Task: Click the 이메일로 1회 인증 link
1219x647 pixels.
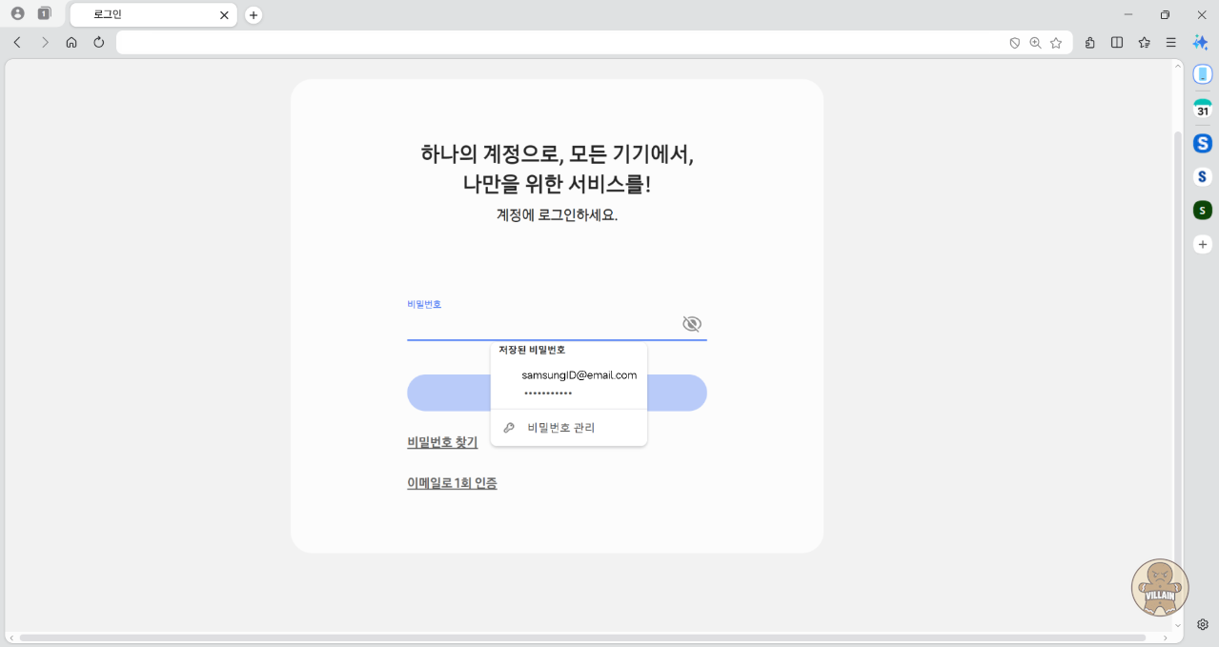Action: pos(452,483)
